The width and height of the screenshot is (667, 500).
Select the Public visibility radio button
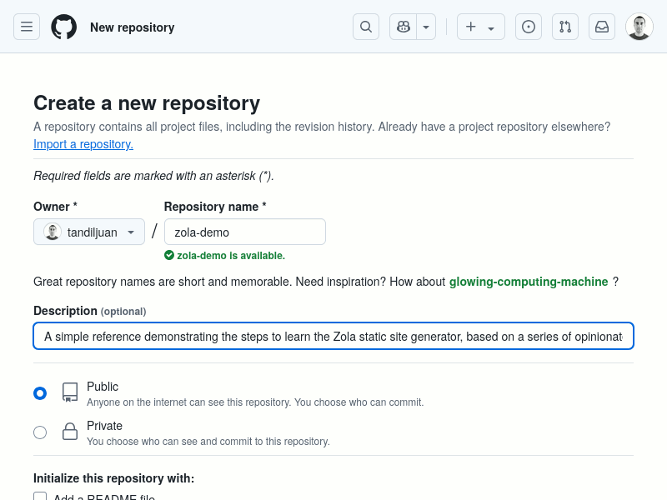[40, 393]
